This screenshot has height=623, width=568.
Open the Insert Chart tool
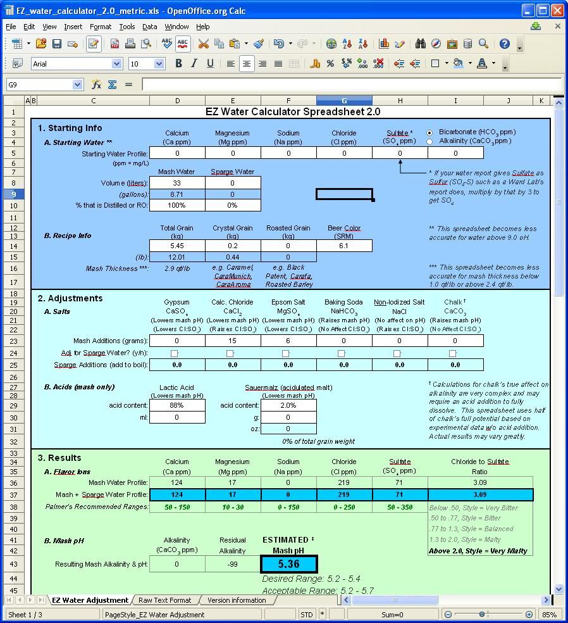(x=384, y=44)
